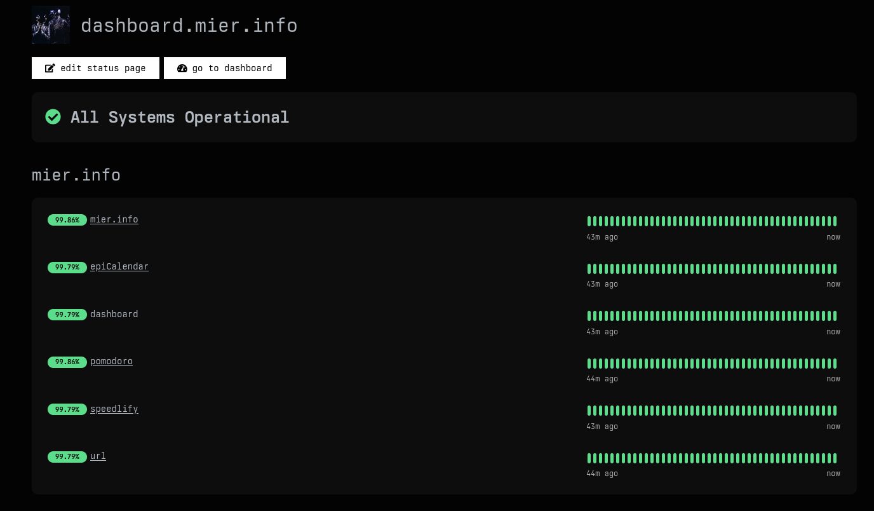Click the status page logo thumbnail
This screenshot has width=874, height=511.
[51, 25]
